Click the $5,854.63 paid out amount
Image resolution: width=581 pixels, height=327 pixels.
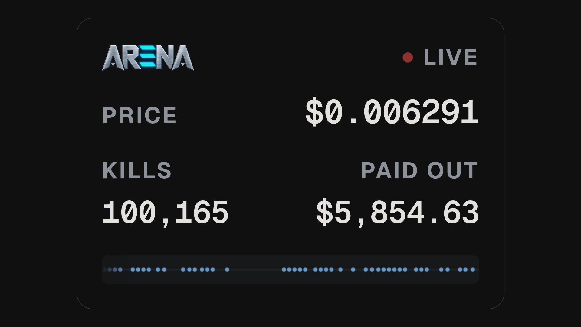[397, 213]
